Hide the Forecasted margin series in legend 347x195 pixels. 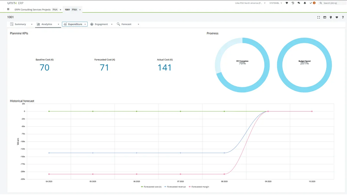point(199,187)
